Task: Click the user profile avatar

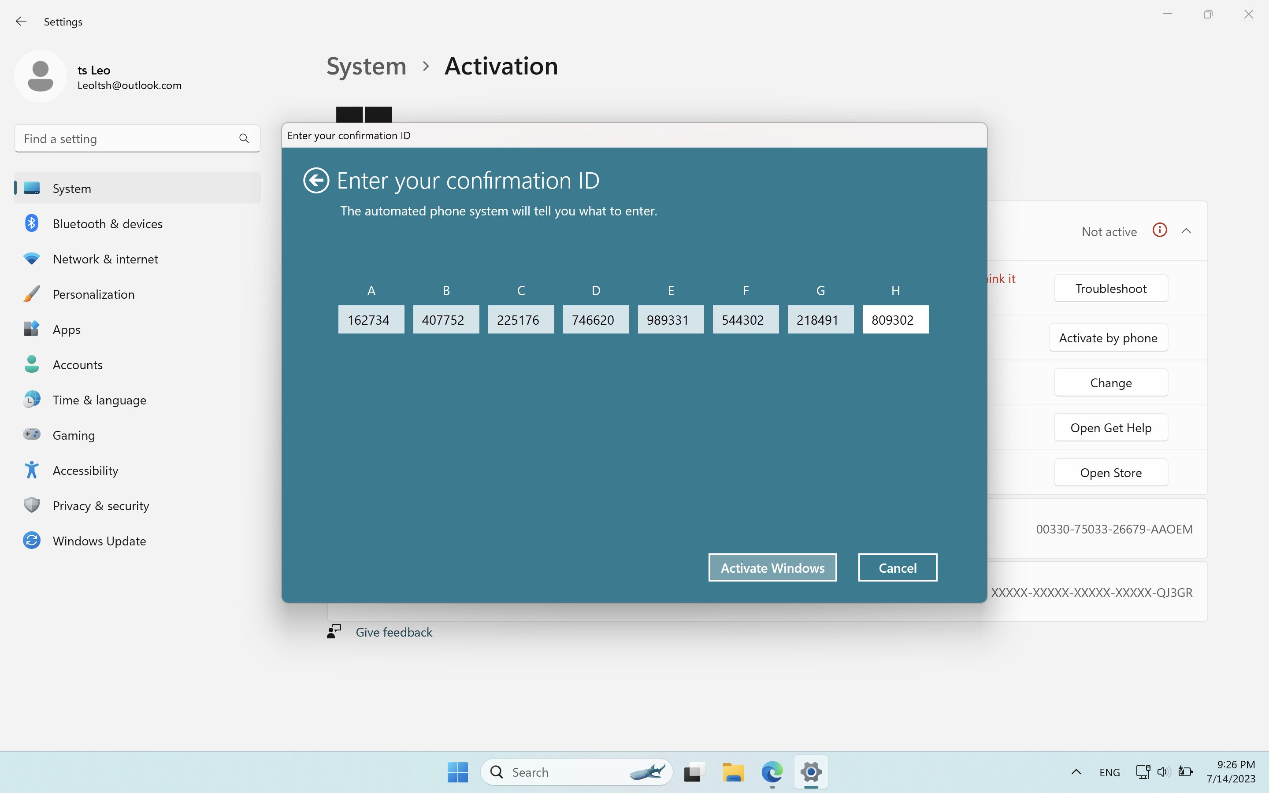Action: point(41,77)
